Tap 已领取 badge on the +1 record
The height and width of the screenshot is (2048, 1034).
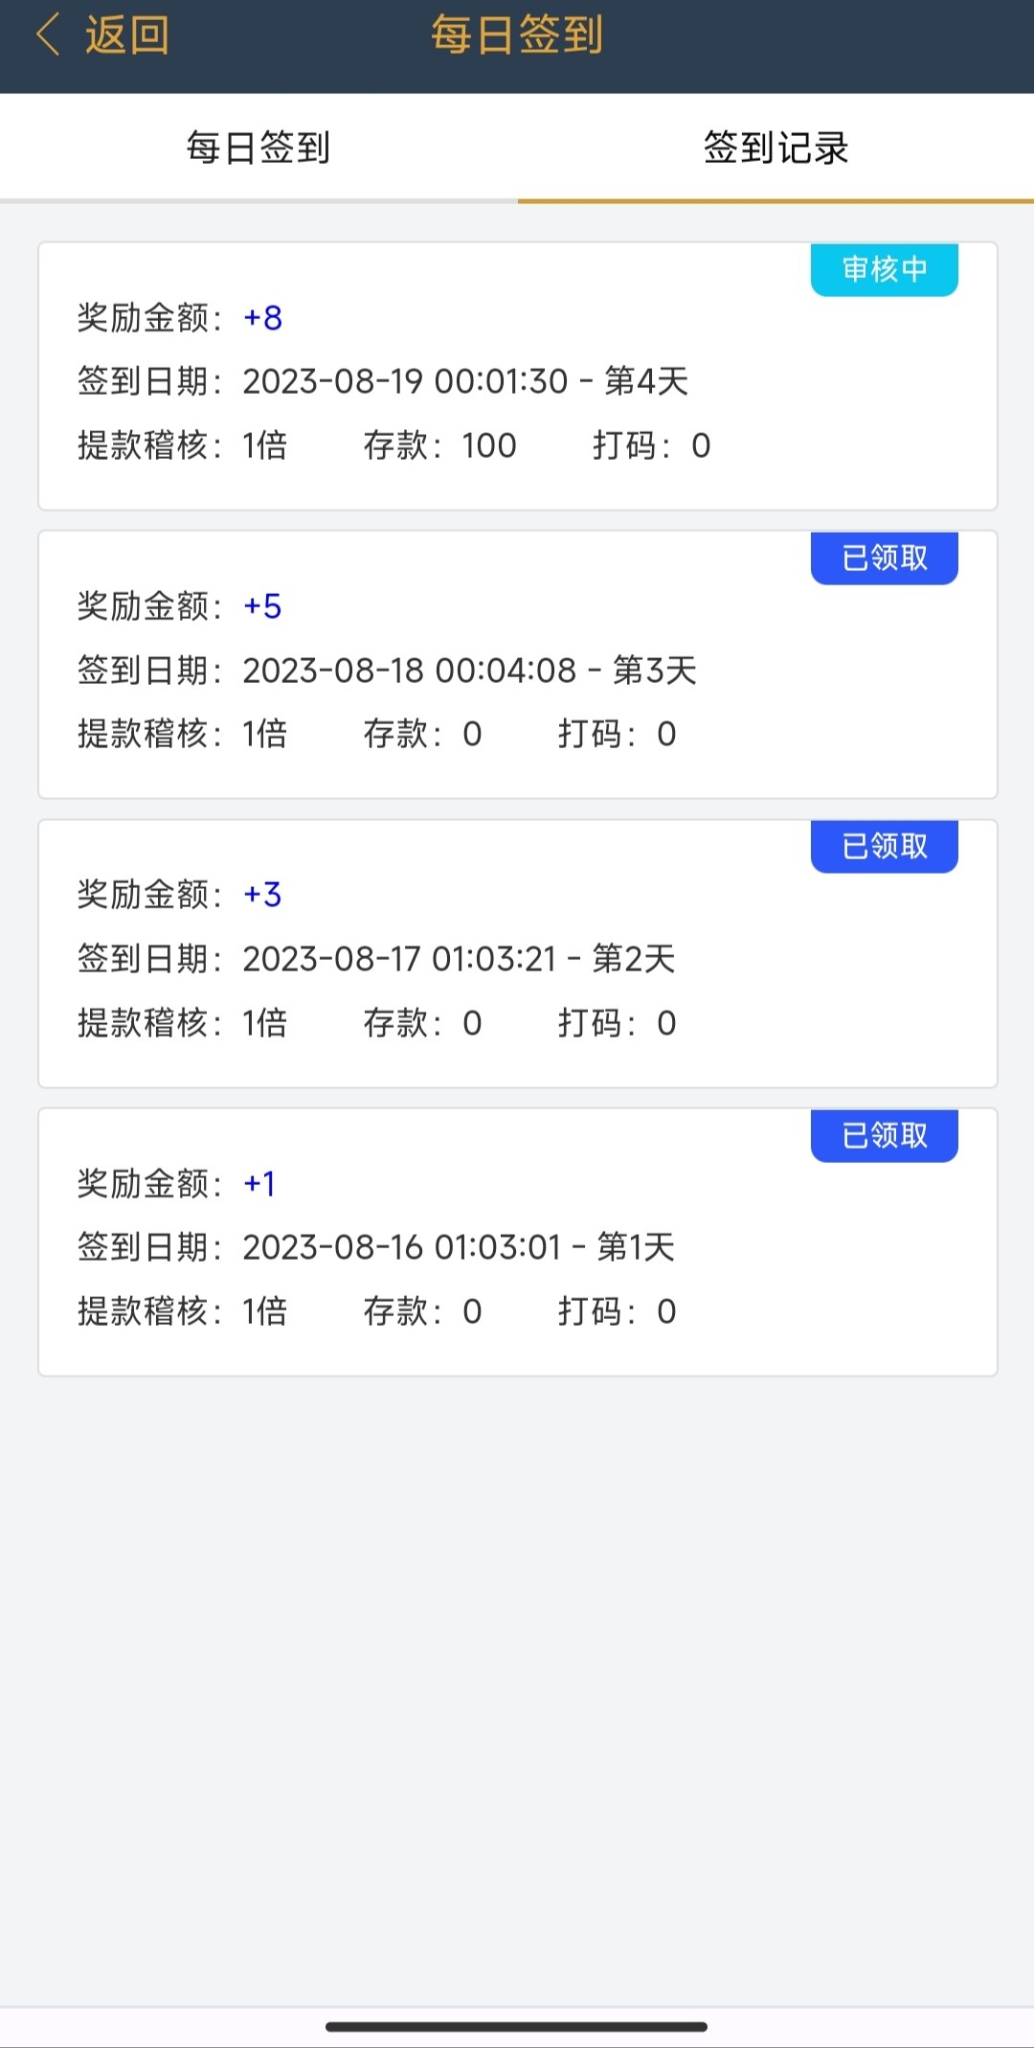click(x=884, y=1136)
